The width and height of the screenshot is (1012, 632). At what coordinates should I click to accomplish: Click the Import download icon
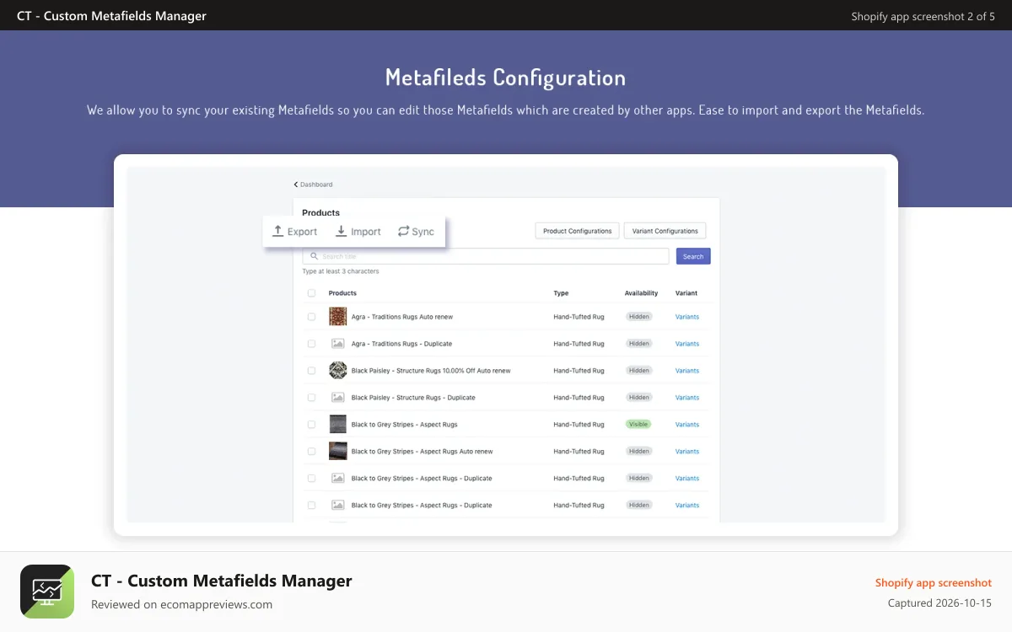pyautogui.click(x=341, y=231)
